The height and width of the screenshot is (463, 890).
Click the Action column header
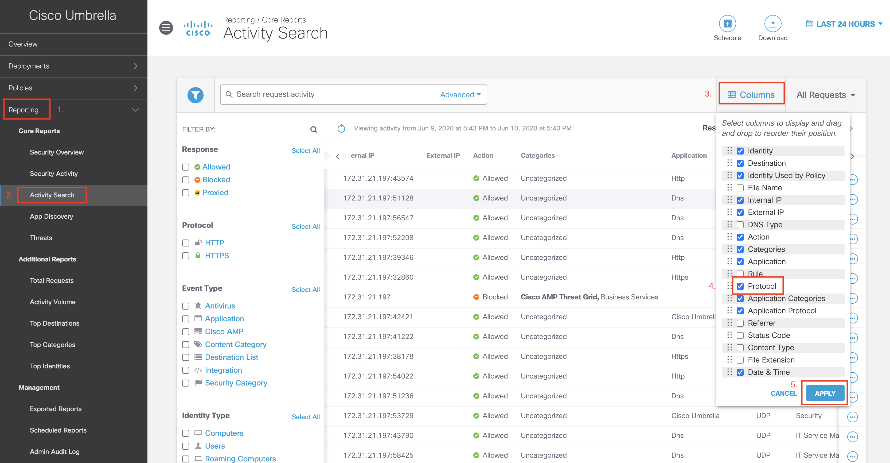tap(483, 156)
